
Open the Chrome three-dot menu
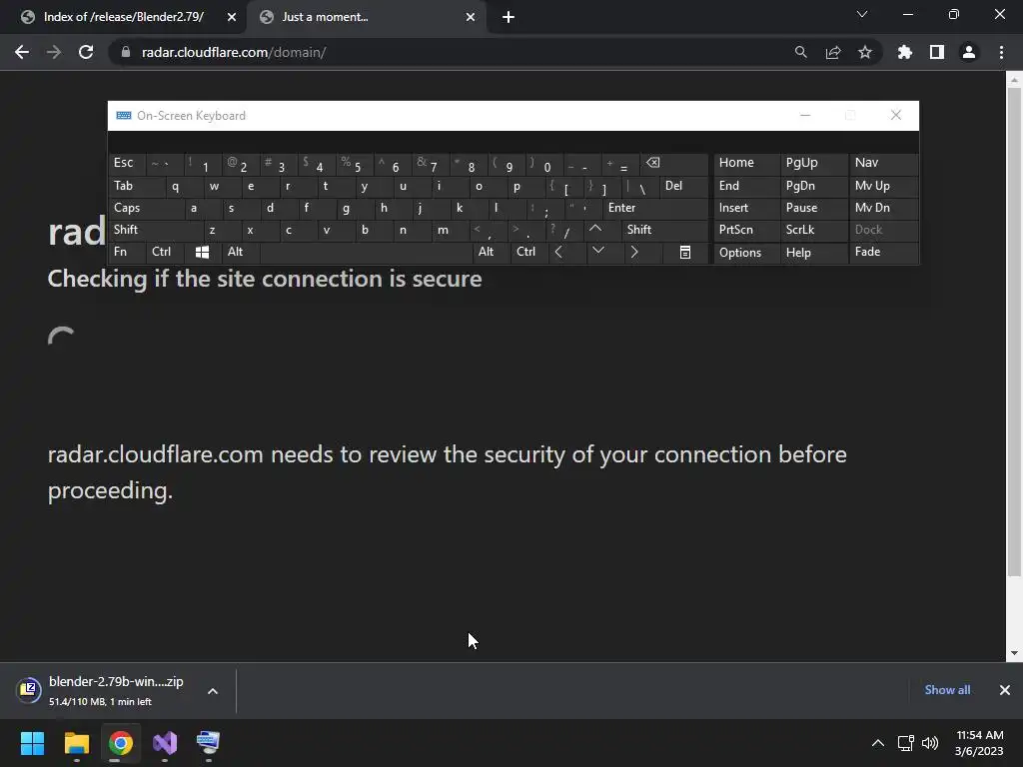(1001, 52)
